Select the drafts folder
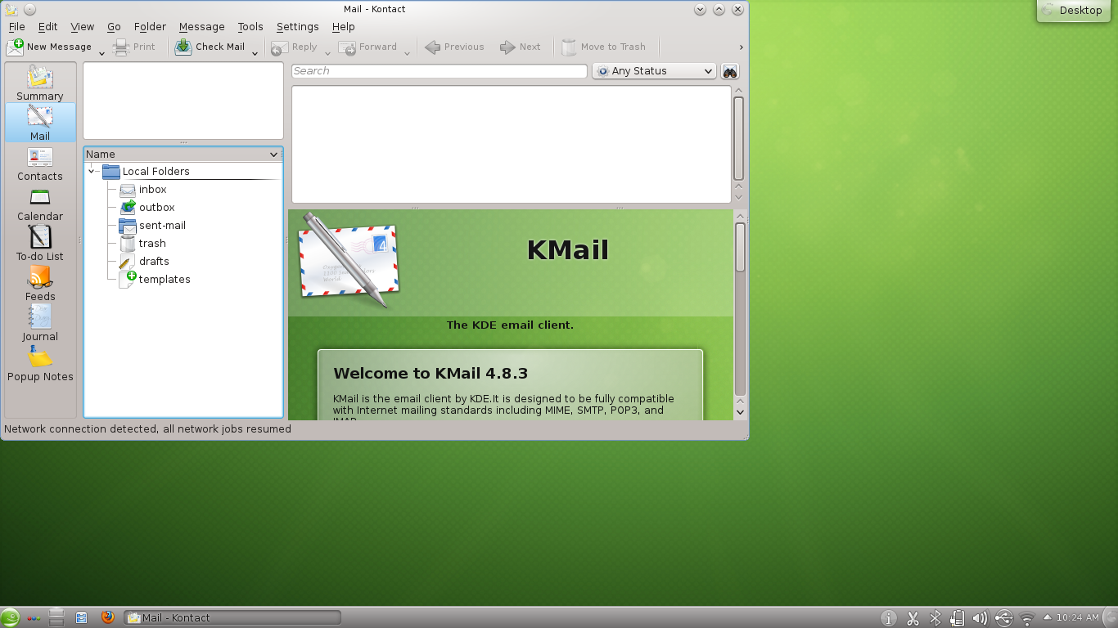 click(x=154, y=262)
